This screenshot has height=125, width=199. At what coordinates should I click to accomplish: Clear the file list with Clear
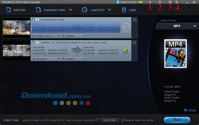coord(129,10)
